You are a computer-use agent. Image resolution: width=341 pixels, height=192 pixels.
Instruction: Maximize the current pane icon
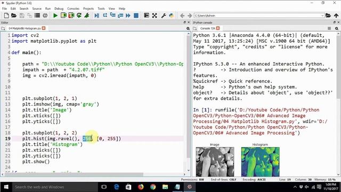tap(147, 15)
